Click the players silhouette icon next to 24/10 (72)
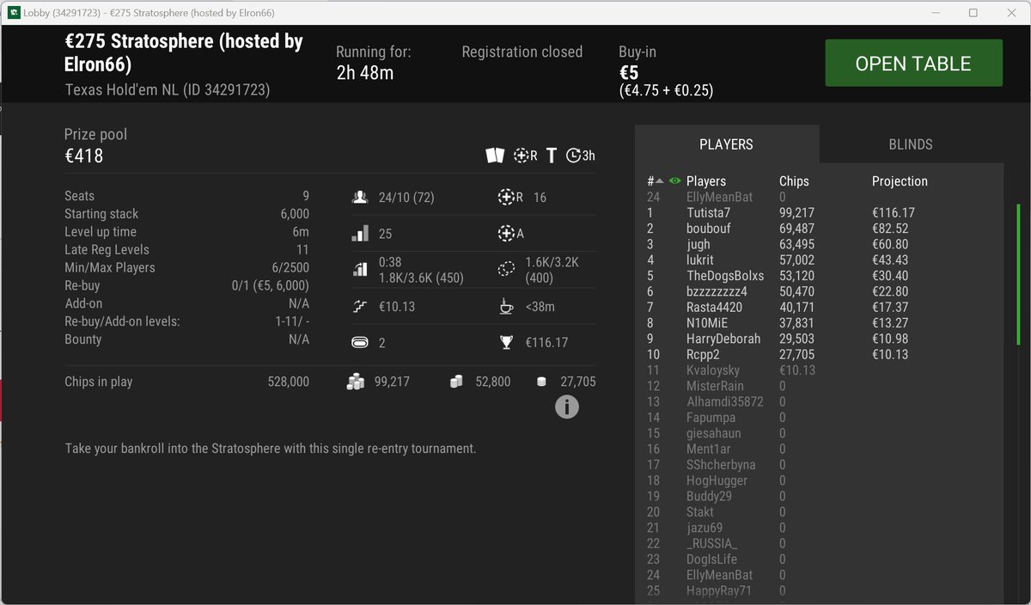The width and height of the screenshot is (1031, 605). point(360,198)
